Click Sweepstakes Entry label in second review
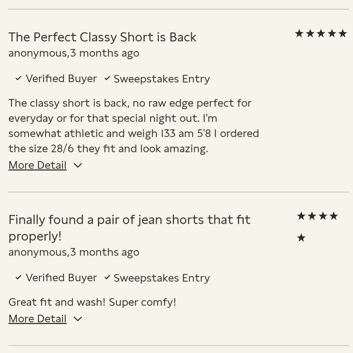 [162, 278]
